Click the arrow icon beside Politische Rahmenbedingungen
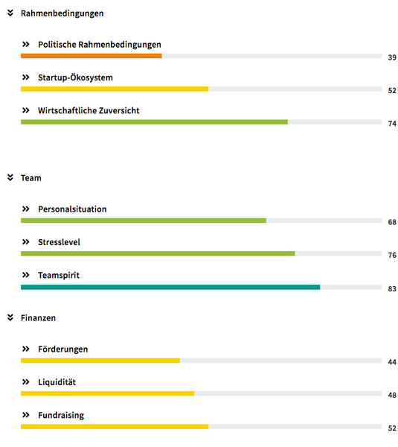 (x=26, y=45)
